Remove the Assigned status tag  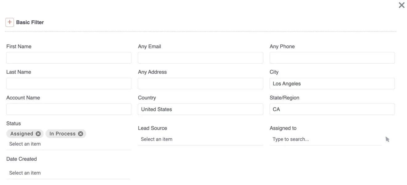tap(38, 133)
